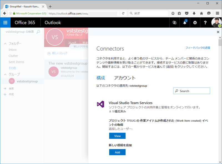Open the Inbox folder
The height and width of the screenshot is (164, 222).
pos(12,50)
